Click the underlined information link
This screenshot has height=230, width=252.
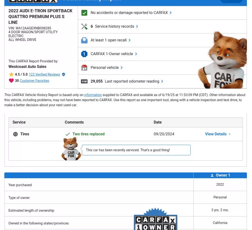coord(93,95)
